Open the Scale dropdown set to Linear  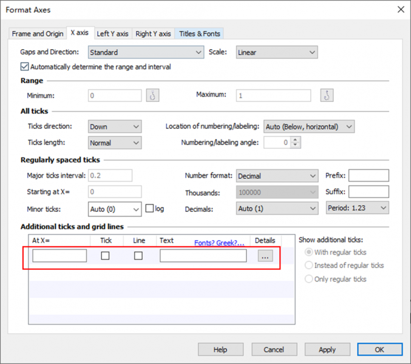pyautogui.click(x=277, y=52)
